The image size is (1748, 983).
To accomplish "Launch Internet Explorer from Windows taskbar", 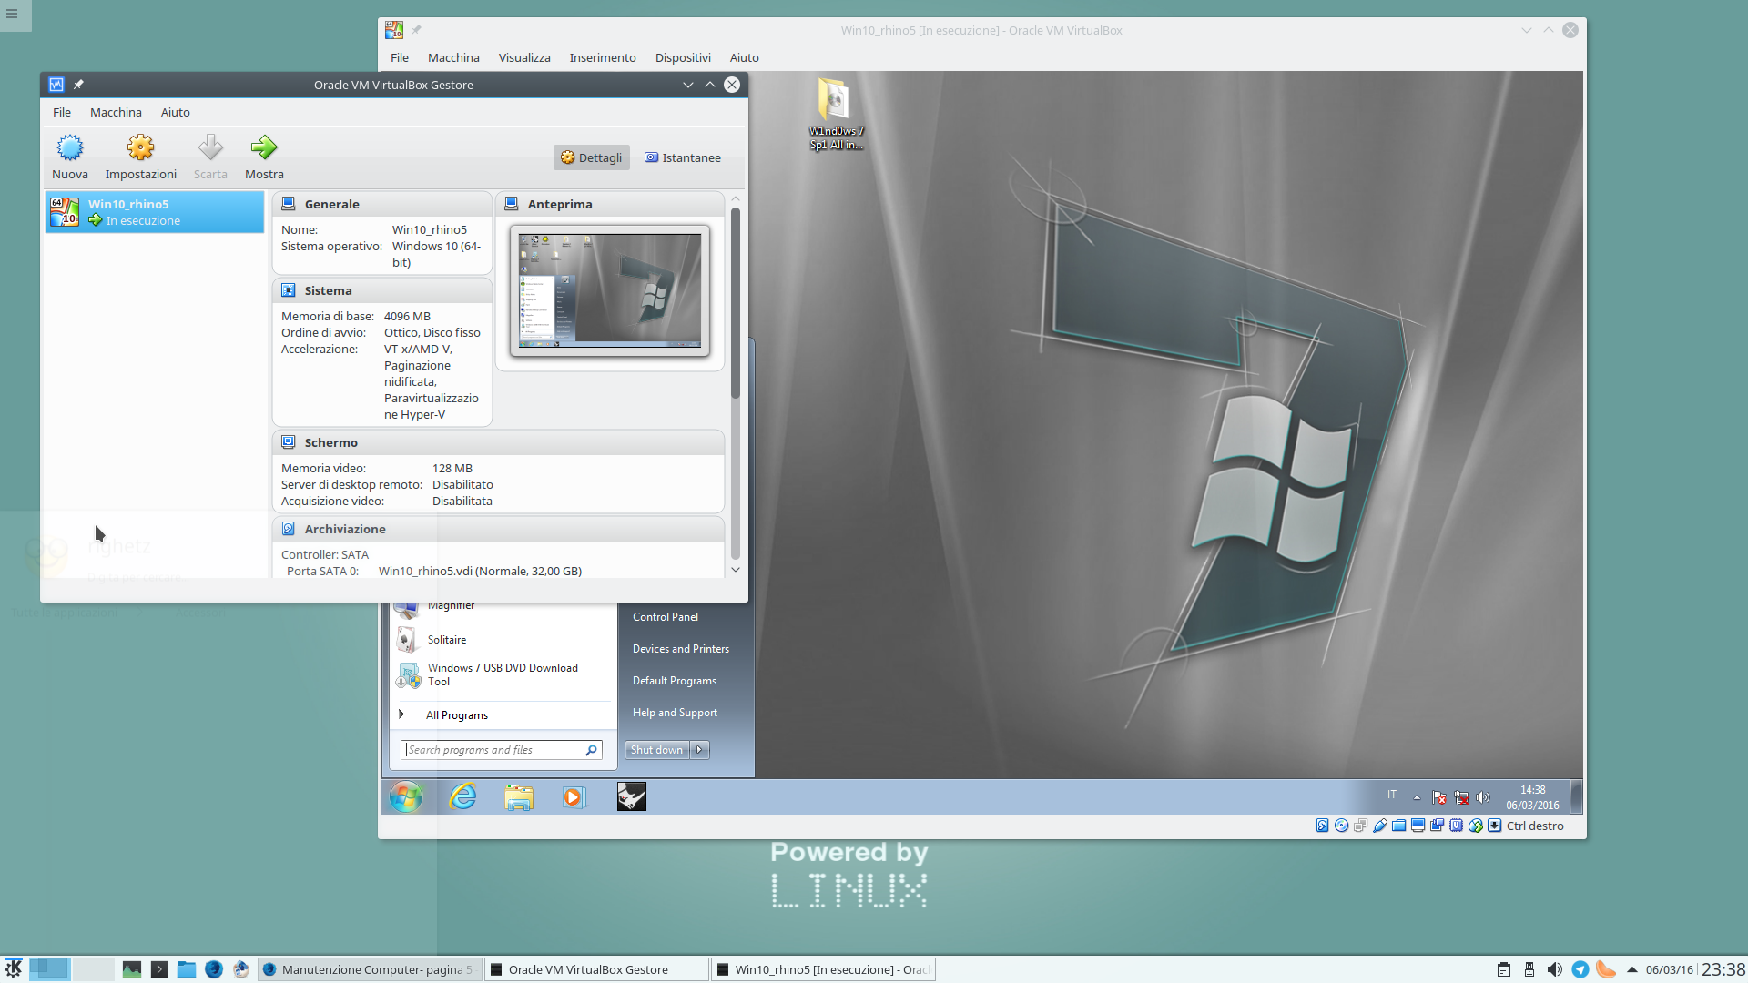I will [x=462, y=796].
